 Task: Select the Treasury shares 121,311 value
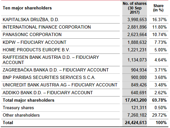click(x=139, y=108)
